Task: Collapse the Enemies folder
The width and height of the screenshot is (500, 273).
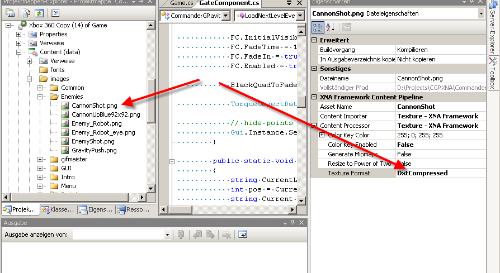Action: click(40, 97)
